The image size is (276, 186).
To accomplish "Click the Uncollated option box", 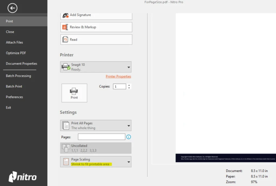I will coord(96,148).
